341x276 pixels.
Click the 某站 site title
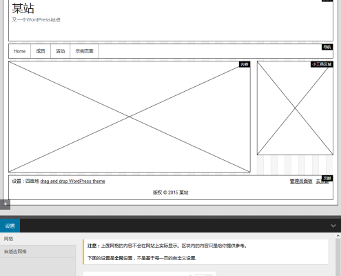[23, 8]
